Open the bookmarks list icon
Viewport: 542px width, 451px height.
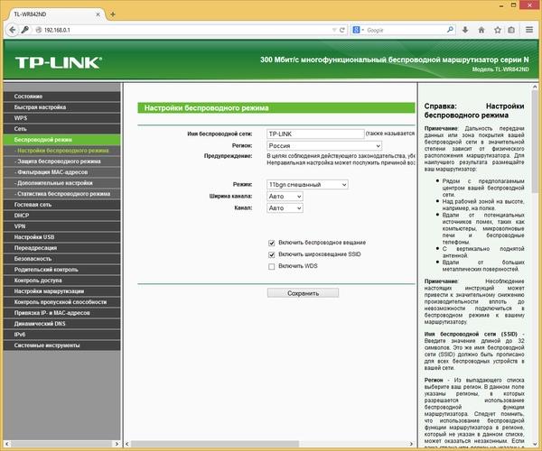point(511,30)
